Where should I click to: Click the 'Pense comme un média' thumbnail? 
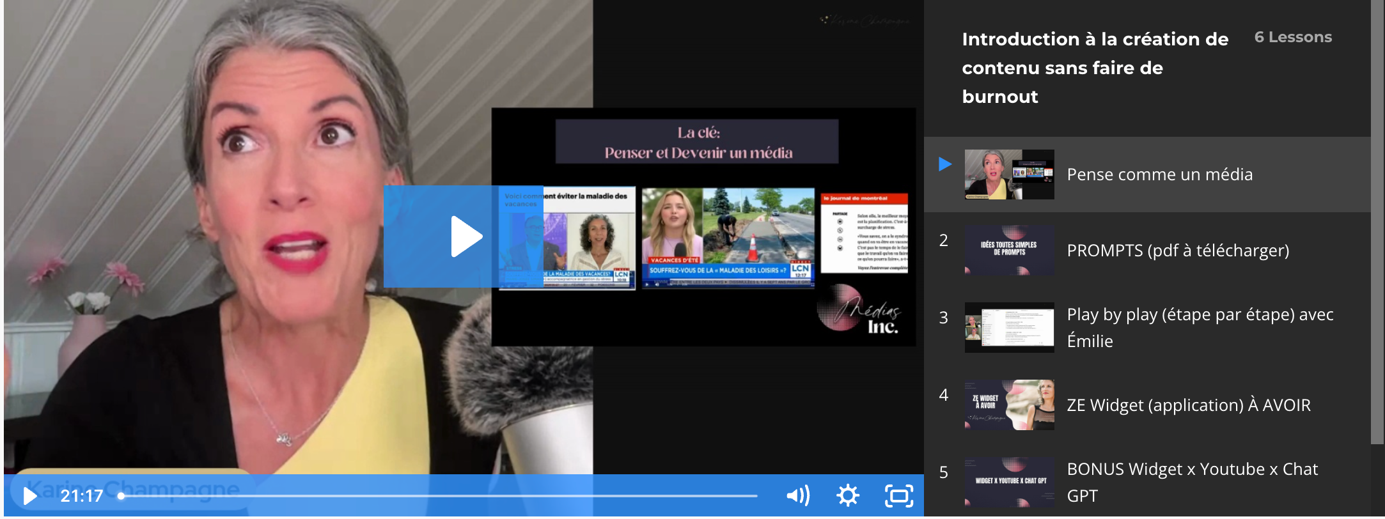point(1009,174)
